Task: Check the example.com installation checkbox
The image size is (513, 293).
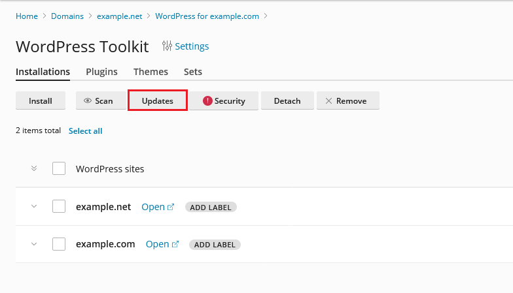Action: tap(59, 244)
